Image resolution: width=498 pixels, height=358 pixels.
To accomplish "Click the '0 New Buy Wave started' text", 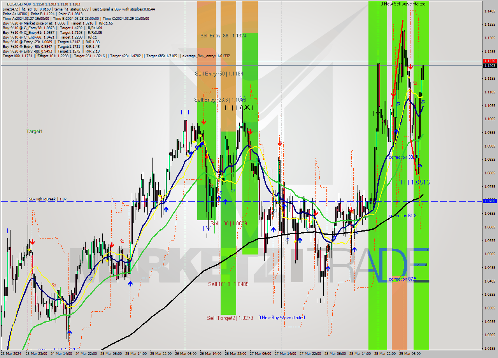I will click(282, 318).
